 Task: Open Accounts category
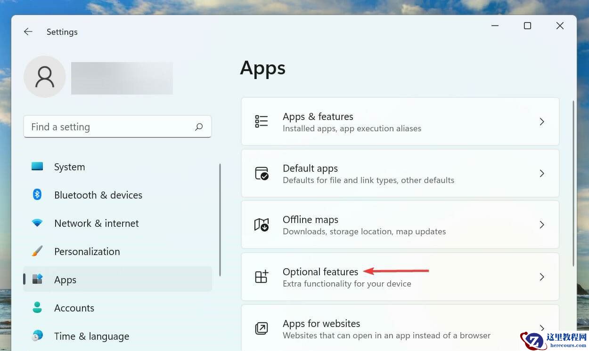[117, 308]
